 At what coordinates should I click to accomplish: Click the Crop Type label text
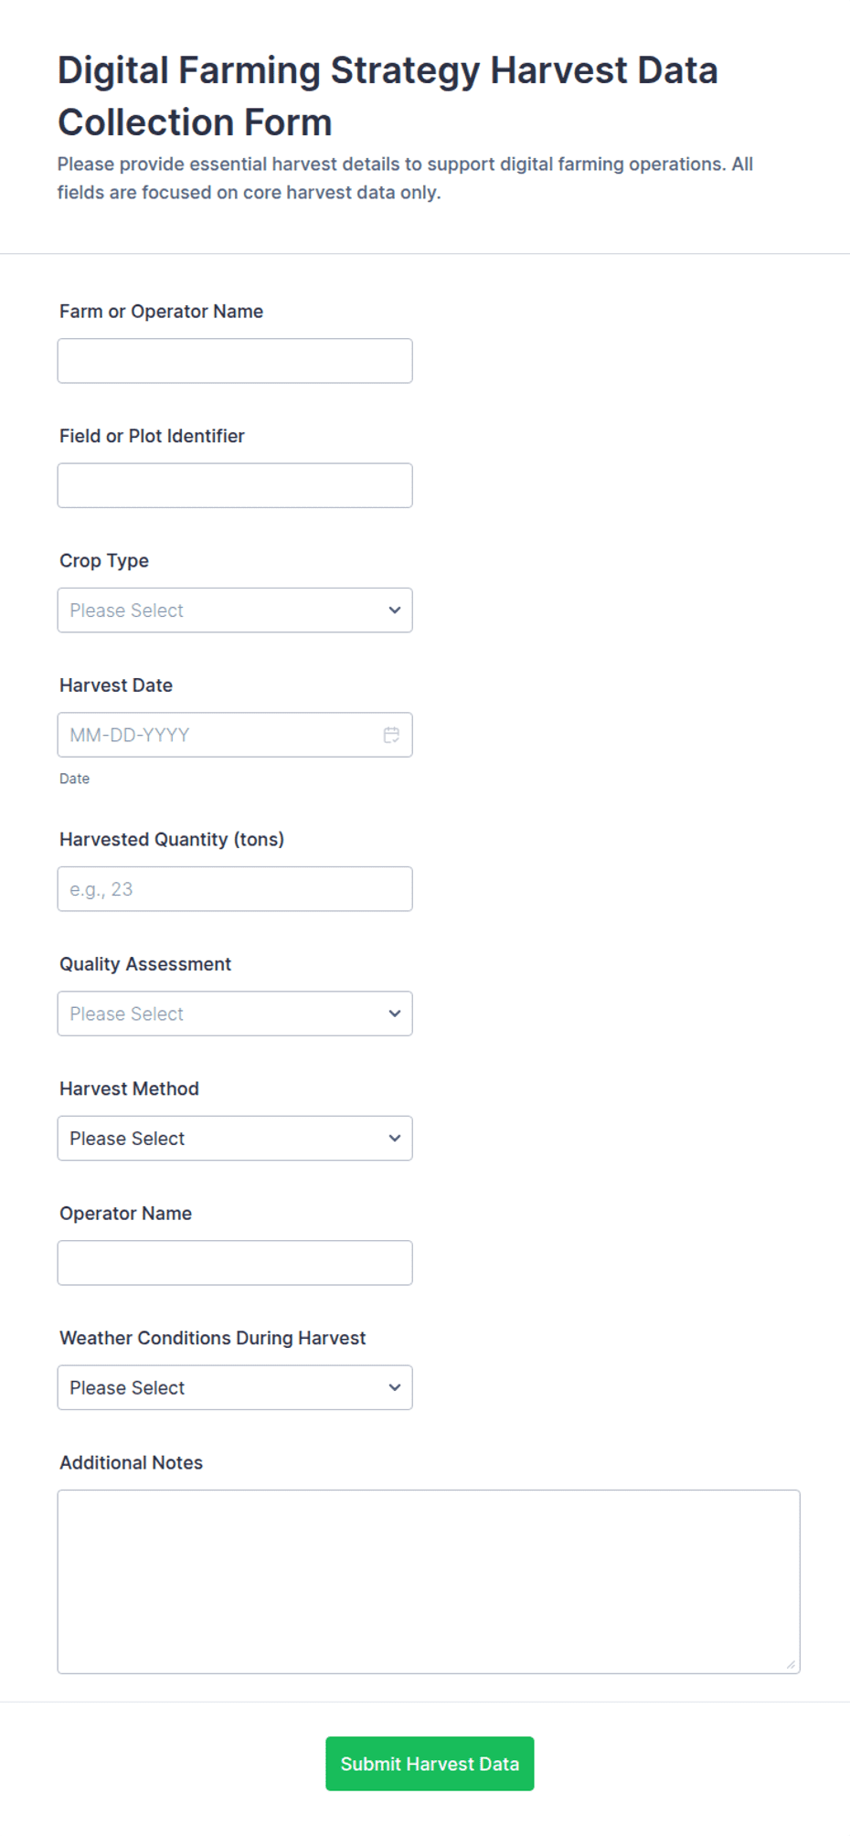click(104, 561)
